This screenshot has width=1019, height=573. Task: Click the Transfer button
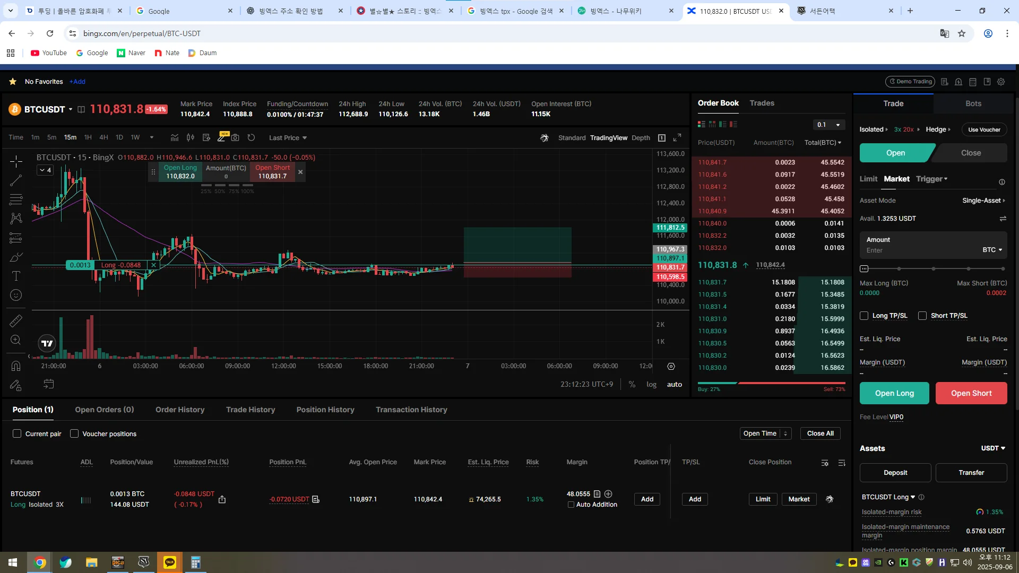tap(971, 473)
